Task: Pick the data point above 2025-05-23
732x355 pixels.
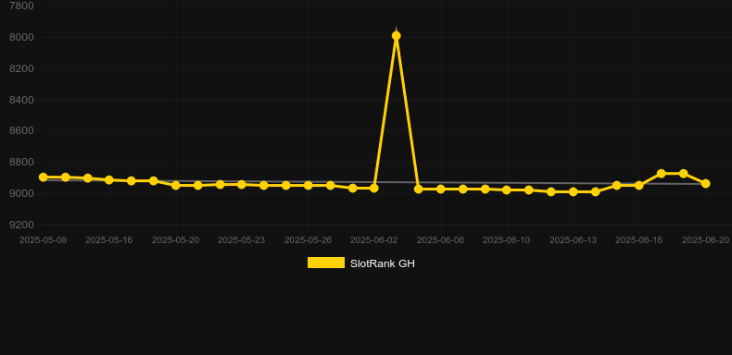Action: pos(241,185)
